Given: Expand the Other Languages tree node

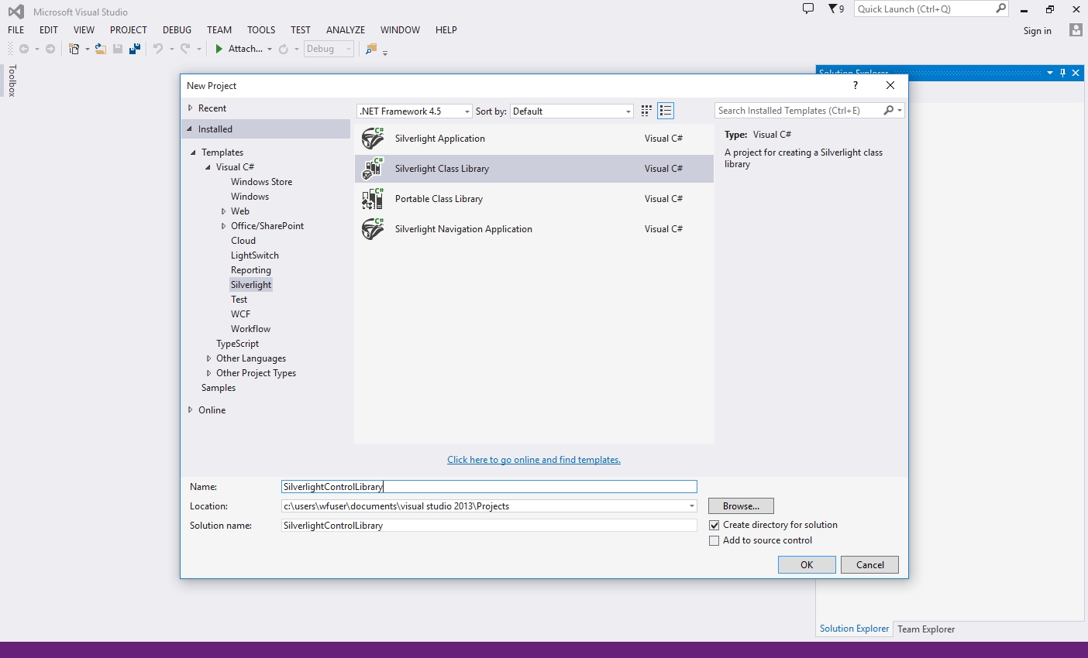Looking at the screenshot, I should click(208, 358).
